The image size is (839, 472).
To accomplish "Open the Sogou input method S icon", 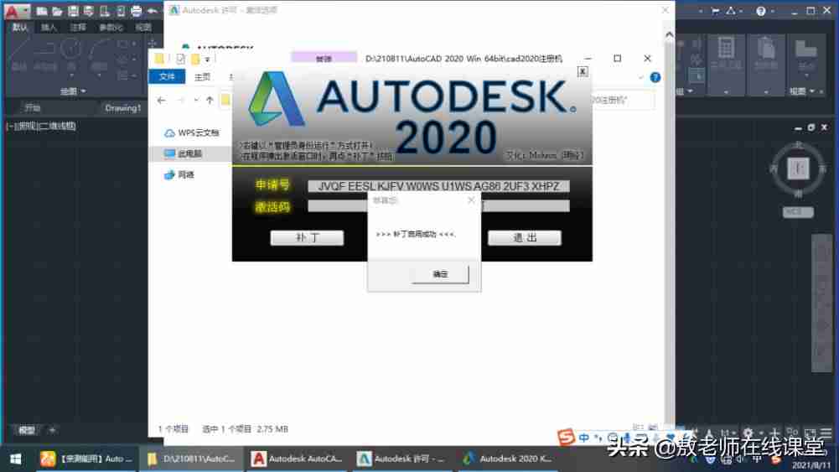I will click(x=566, y=438).
